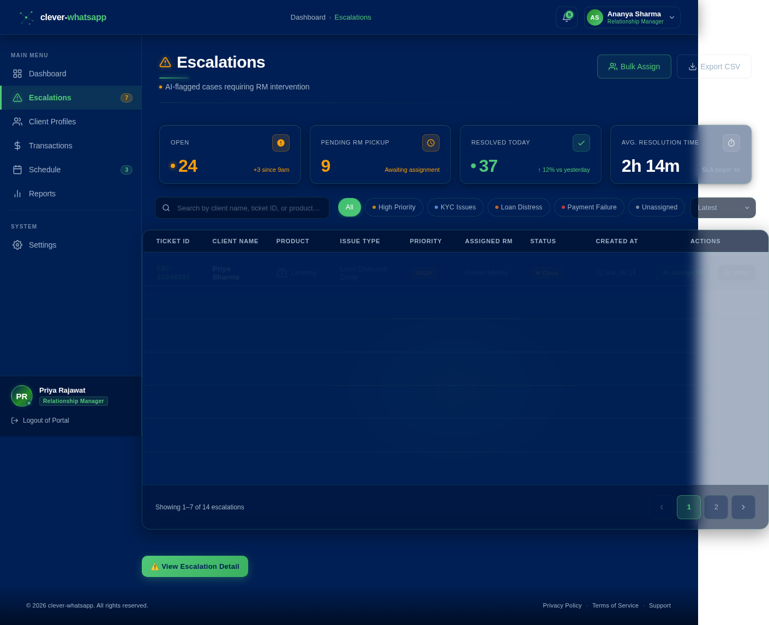769x625 pixels.
Task: Click the Reports bar-chart icon
Action: pos(17,194)
